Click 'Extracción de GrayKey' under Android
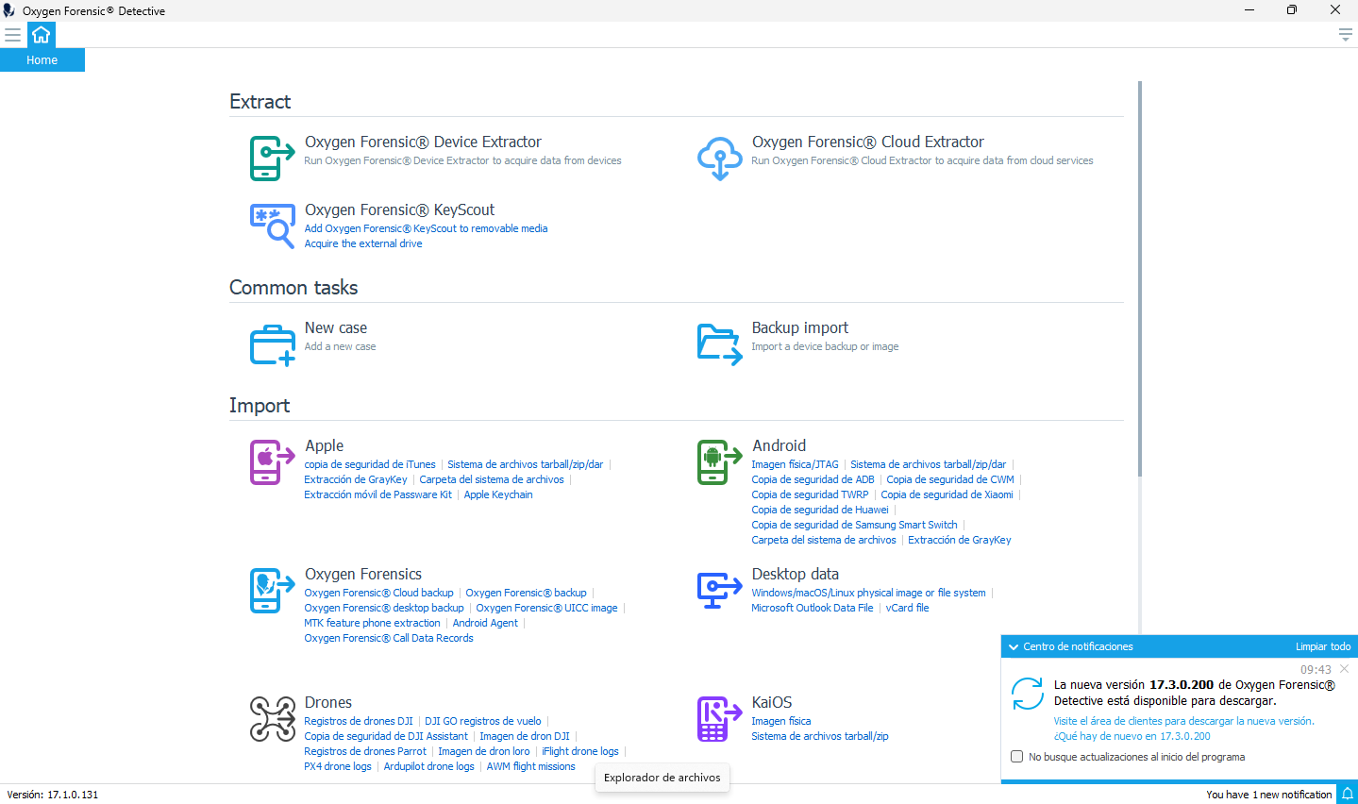Viewport: 1358px width, 804px height. pos(959,540)
